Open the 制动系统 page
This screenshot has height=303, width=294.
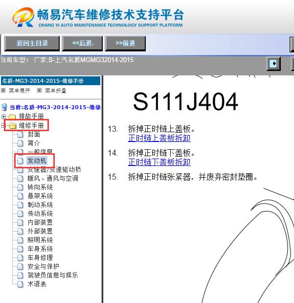coord(40,205)
